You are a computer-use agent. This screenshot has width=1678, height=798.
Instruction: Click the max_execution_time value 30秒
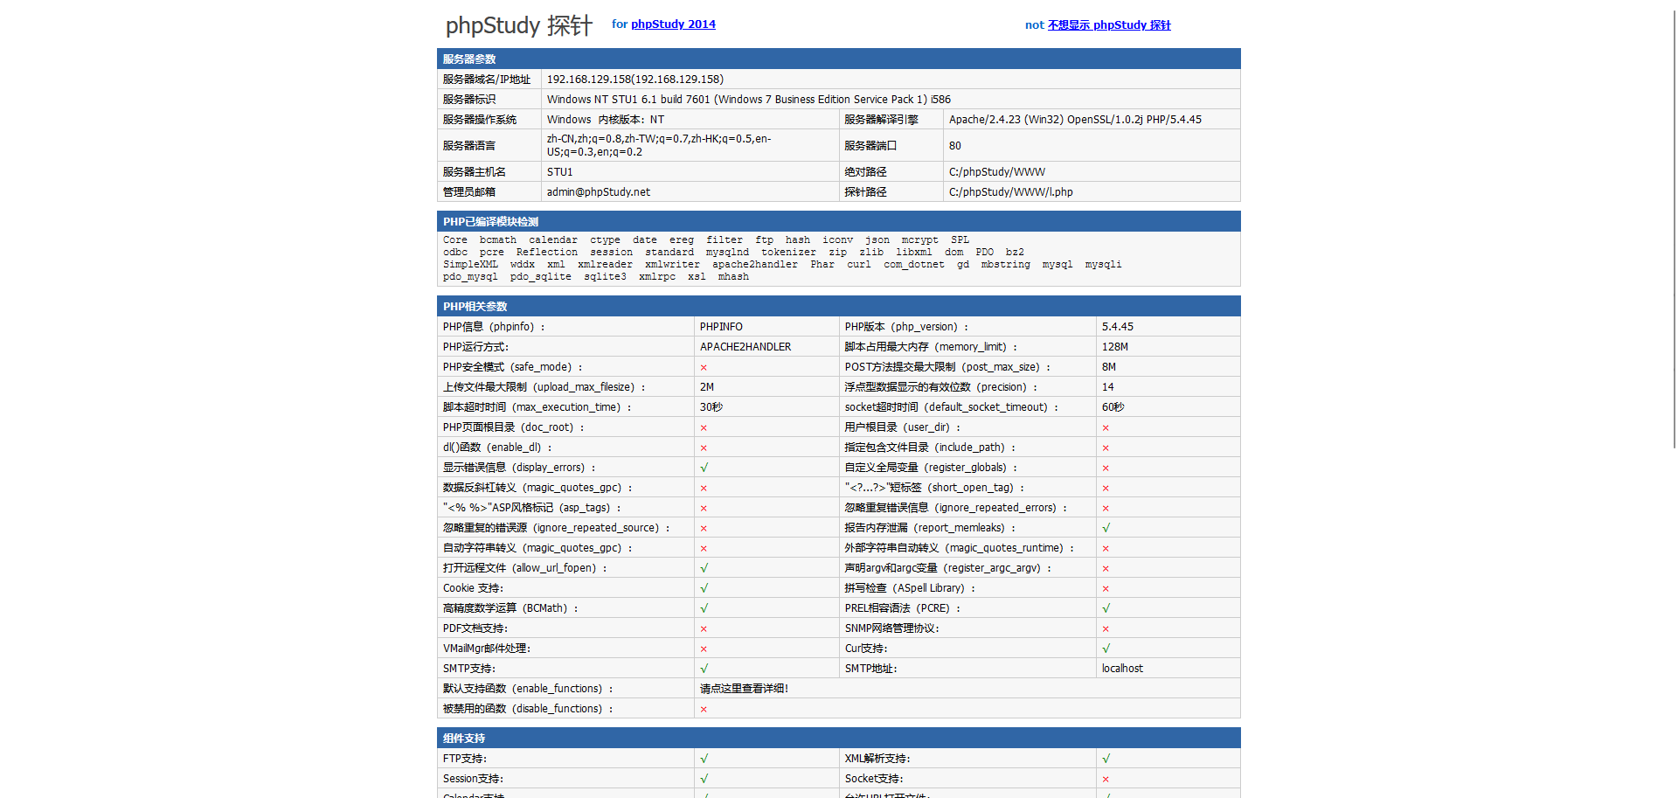[x=711, y=407]
